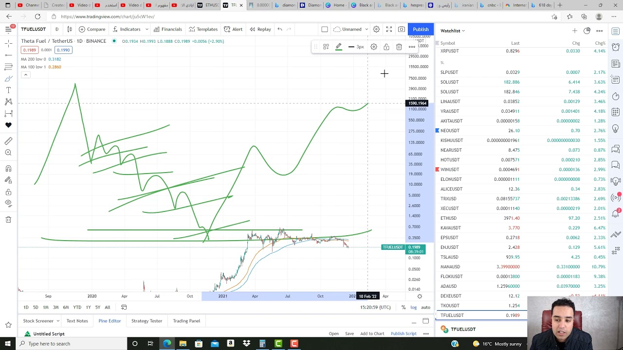This screenshot has height=350, width=623.
Task: Create a new Alert
Action: coord(233,29)
